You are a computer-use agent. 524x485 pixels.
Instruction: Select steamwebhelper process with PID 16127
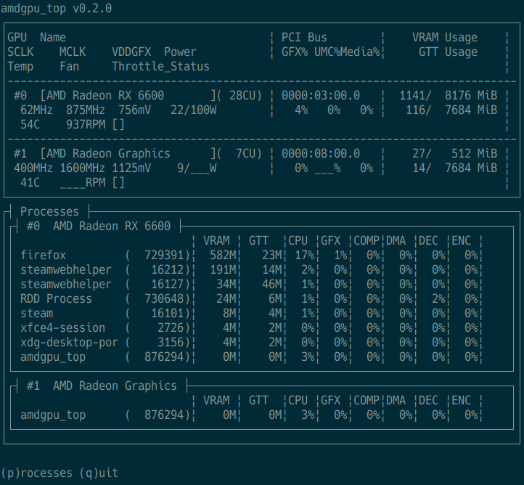66,285
